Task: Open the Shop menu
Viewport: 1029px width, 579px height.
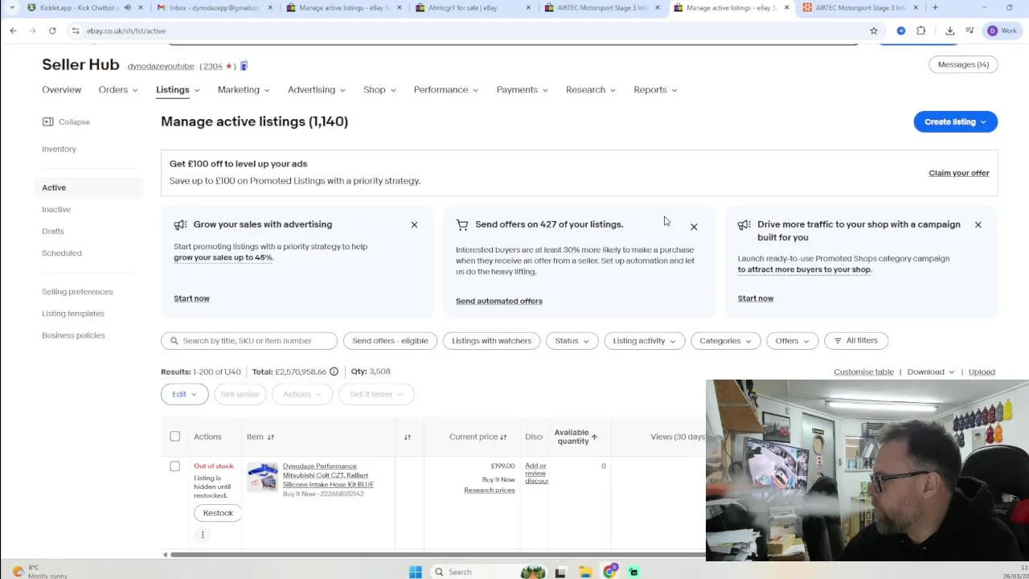Action: 379,90
